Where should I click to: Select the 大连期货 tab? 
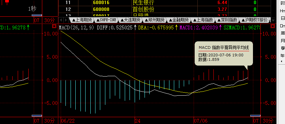tap(130, 20)
